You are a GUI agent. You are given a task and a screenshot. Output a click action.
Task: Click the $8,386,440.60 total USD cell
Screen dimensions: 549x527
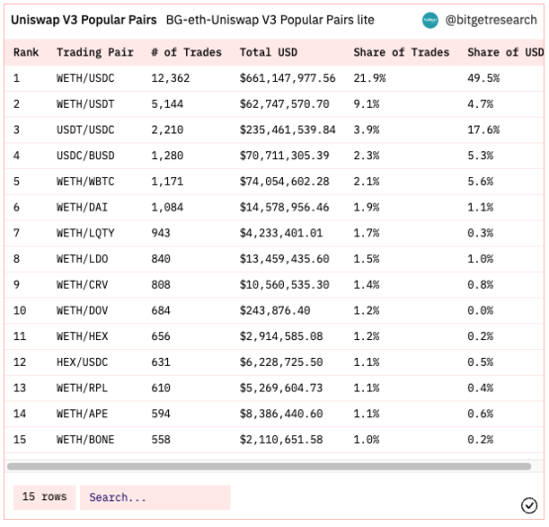[281, 413]
